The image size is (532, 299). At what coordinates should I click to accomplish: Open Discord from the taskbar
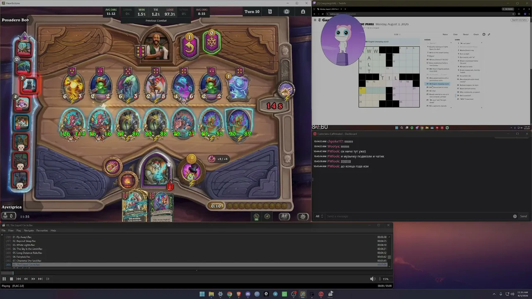(x=248, y=294)
